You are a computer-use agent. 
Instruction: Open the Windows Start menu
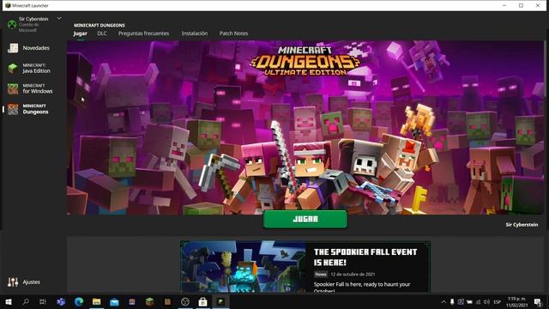click(9, 301)
